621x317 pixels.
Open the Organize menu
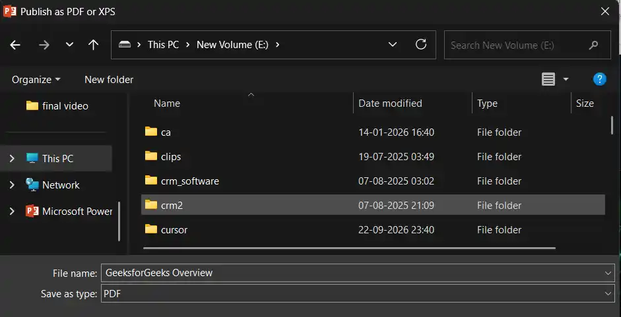[36, 80]
